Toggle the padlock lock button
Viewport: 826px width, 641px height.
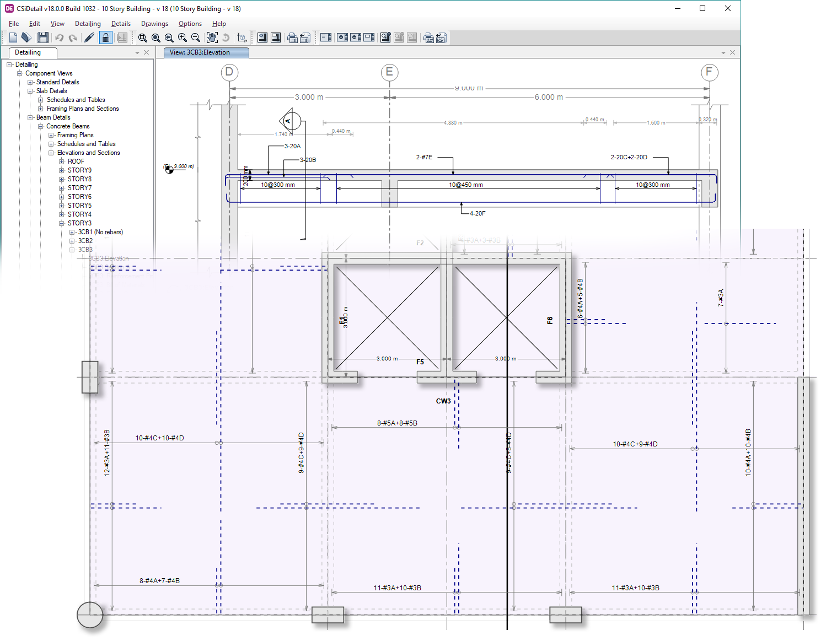[x=106, y=37]
